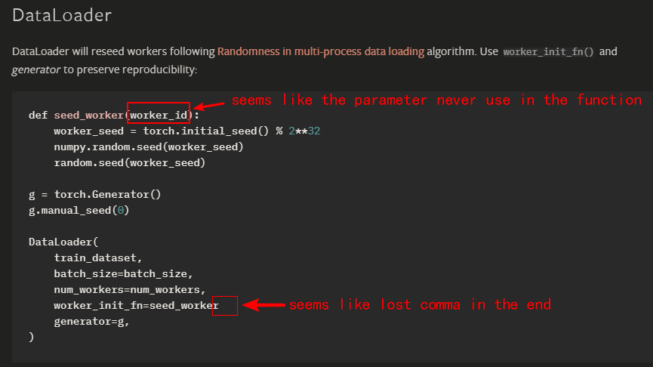Image resolution: width=653 pixels, height=367 pixels.
Task: Click the seed_worker function name in the def line
Action: click(x=89, y=116)
